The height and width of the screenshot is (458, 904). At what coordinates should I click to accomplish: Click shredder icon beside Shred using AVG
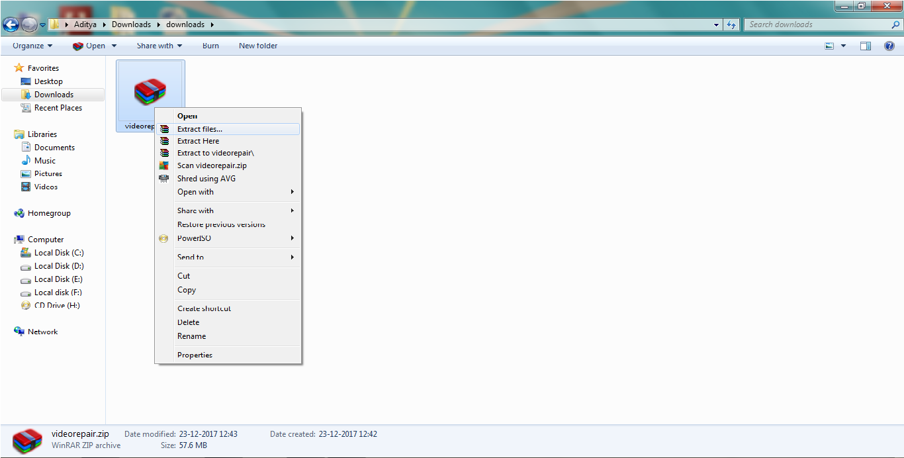(164, 179)
